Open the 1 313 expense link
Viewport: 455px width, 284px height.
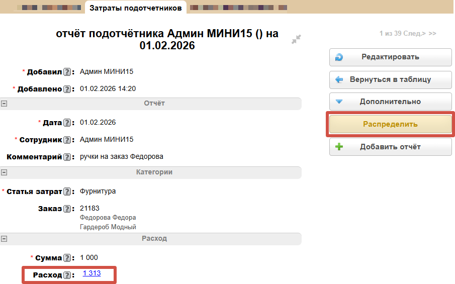click(92, 273)
